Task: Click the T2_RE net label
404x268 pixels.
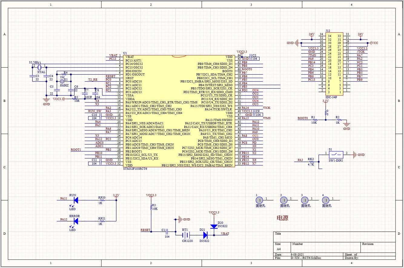Action: tap(93, 79)
